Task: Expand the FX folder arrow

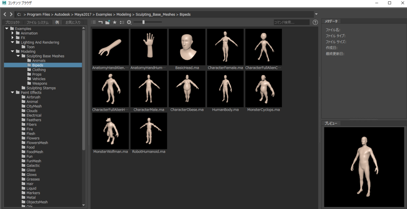Action: (x=12, y=38)
